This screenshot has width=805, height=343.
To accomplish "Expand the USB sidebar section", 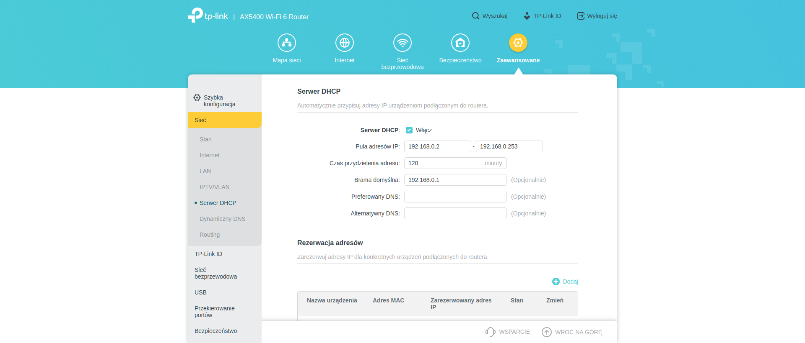I will (x=200, y=292).
